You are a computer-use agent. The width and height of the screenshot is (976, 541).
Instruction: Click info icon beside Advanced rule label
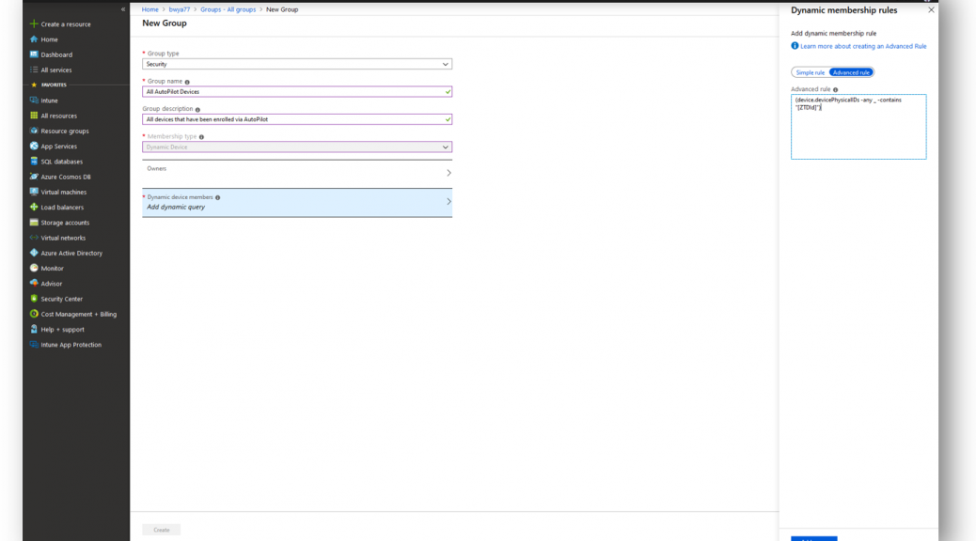pos(835,89)
